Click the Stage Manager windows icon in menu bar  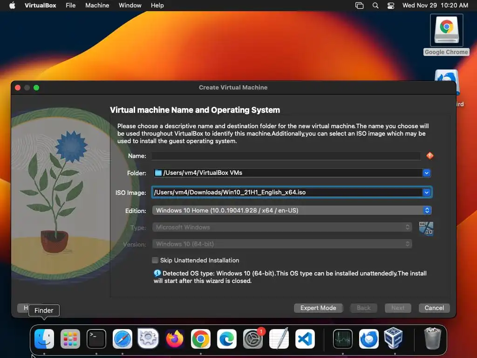pyautogui.click(x=359, y=6)
